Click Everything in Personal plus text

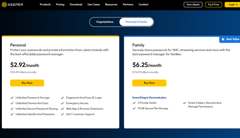click(150, 98)
